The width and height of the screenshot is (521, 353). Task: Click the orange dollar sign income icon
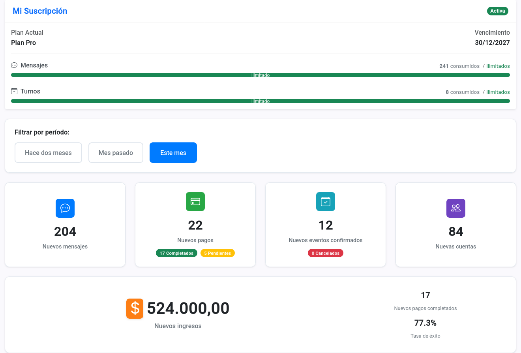point(135,308)
